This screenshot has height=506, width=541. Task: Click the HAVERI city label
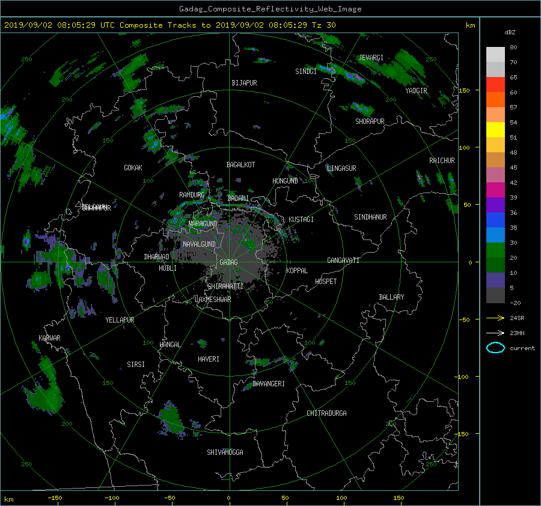click(x=209, y=359)
